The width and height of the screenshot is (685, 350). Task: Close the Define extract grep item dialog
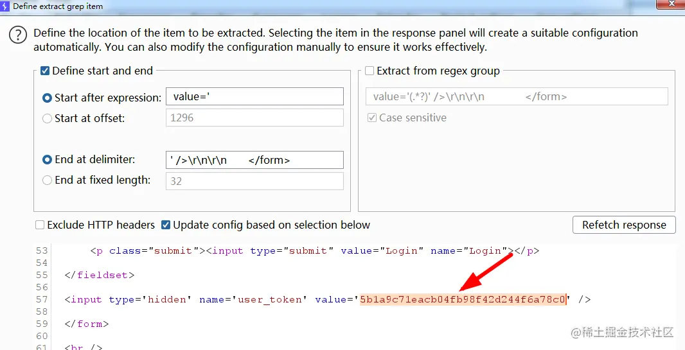pyautogui.click(x=671, y=4)
